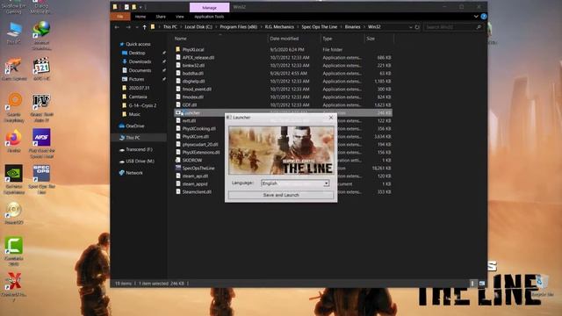Select the Camtasia folder in the navigation pane
562x316 pixels.
[138, 97]
